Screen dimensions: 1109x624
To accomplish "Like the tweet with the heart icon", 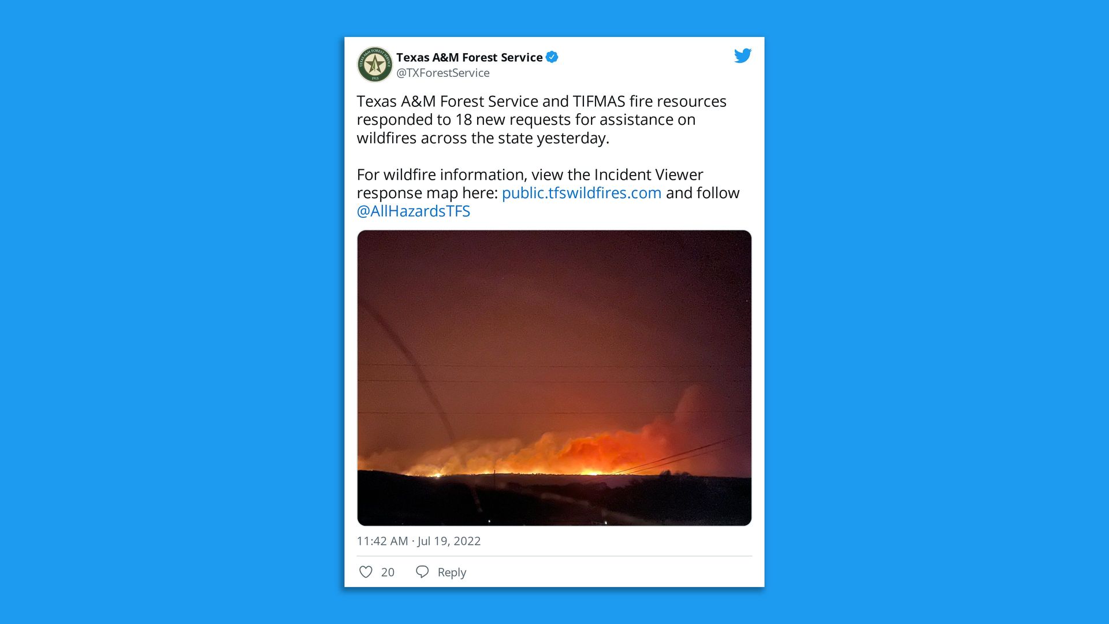I will (366, 572).
